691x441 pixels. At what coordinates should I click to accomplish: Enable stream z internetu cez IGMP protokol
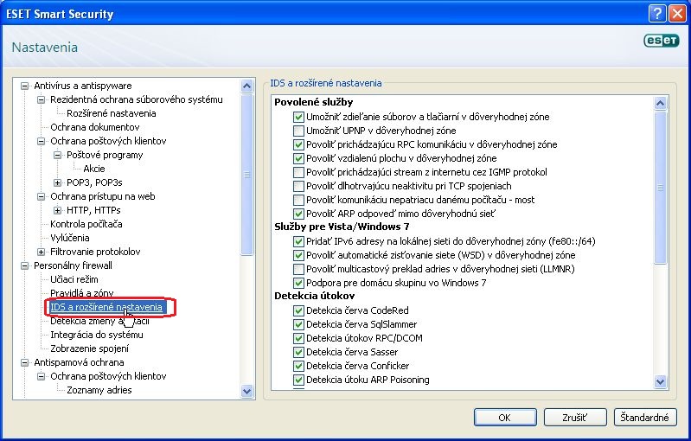pos(298,172)
